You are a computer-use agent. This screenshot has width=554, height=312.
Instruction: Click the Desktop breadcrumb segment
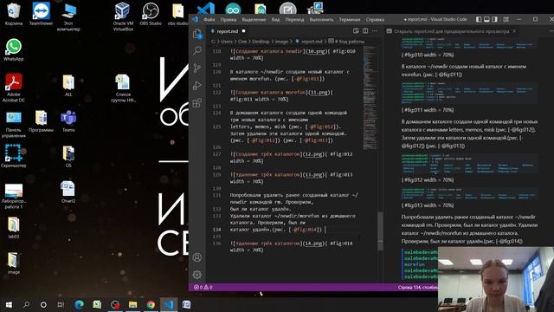[x=261, y=42]
